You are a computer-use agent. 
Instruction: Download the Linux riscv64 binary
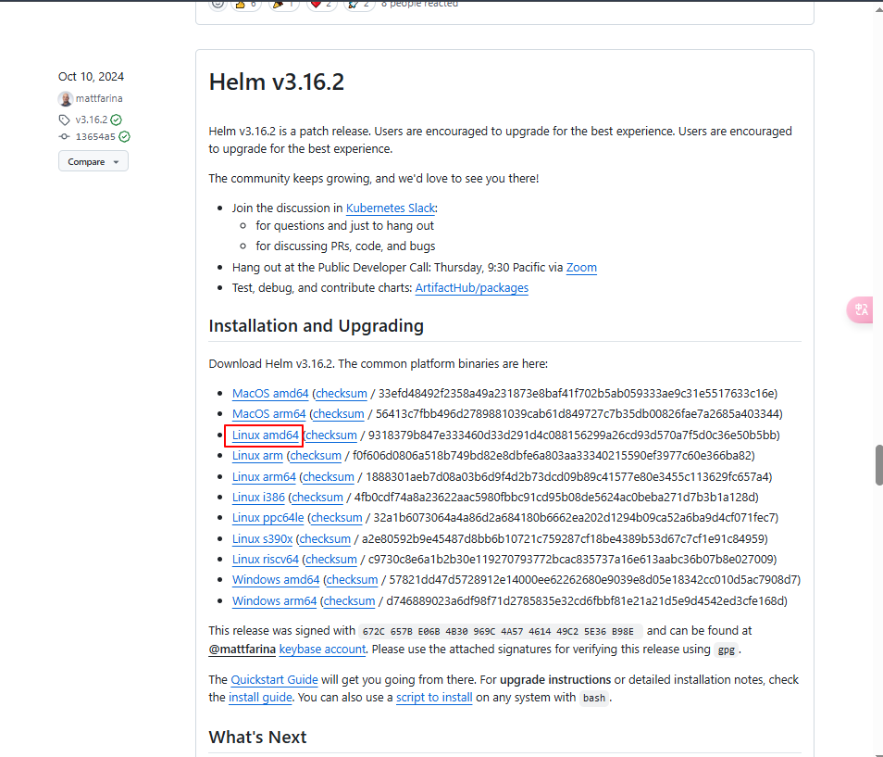coord(266,559)
